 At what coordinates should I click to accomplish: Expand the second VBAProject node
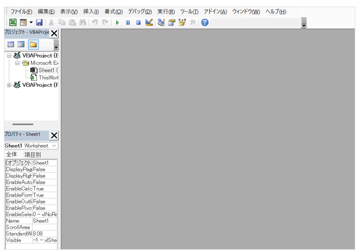(x=9, y=85)
